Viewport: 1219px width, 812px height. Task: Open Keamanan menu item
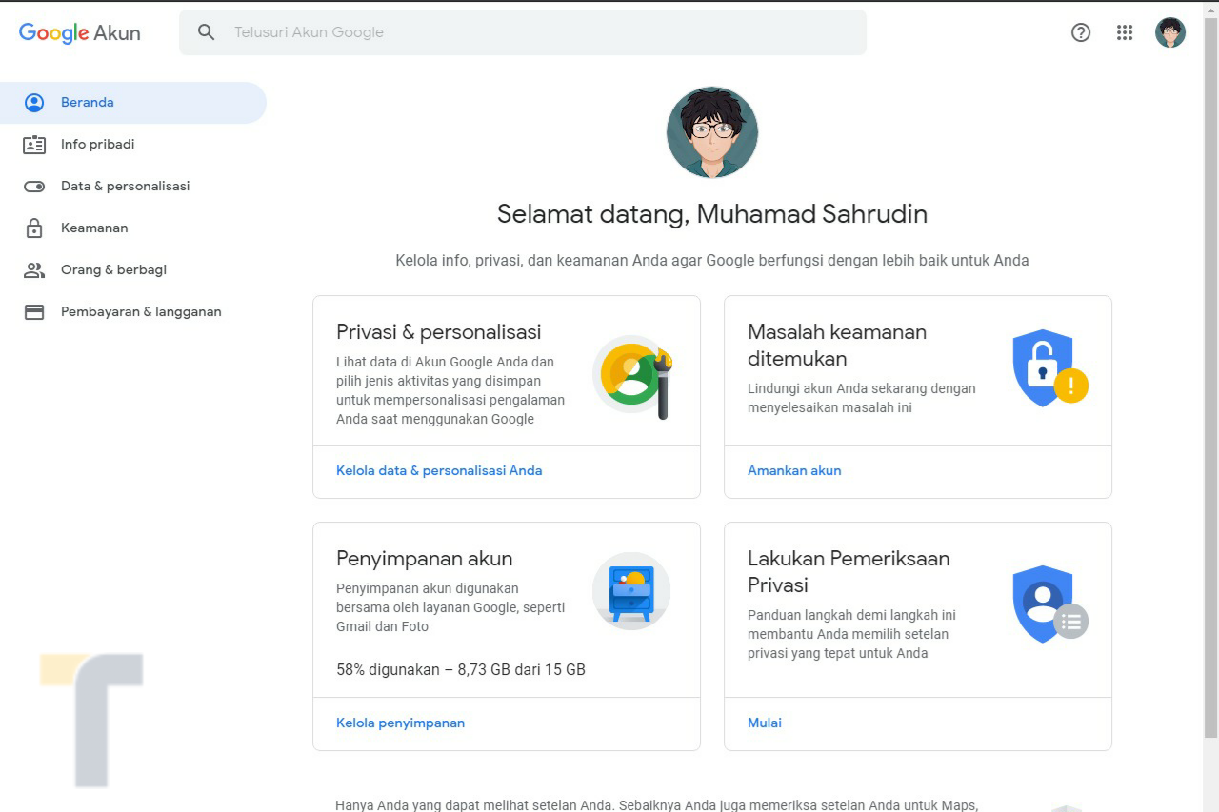pyautogui.click(x=132, y=228)
